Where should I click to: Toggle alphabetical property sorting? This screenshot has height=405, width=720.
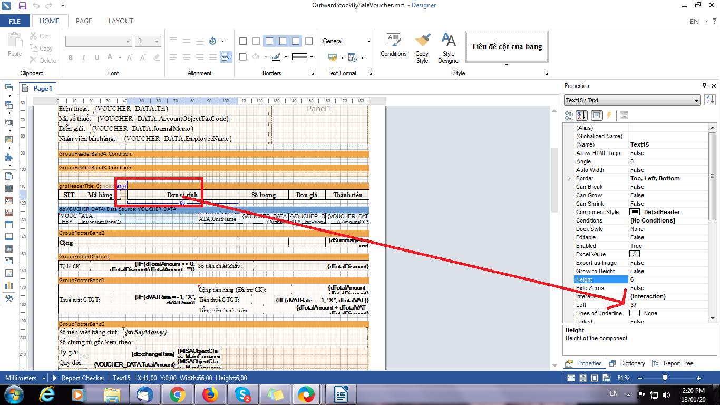point(582,115)
